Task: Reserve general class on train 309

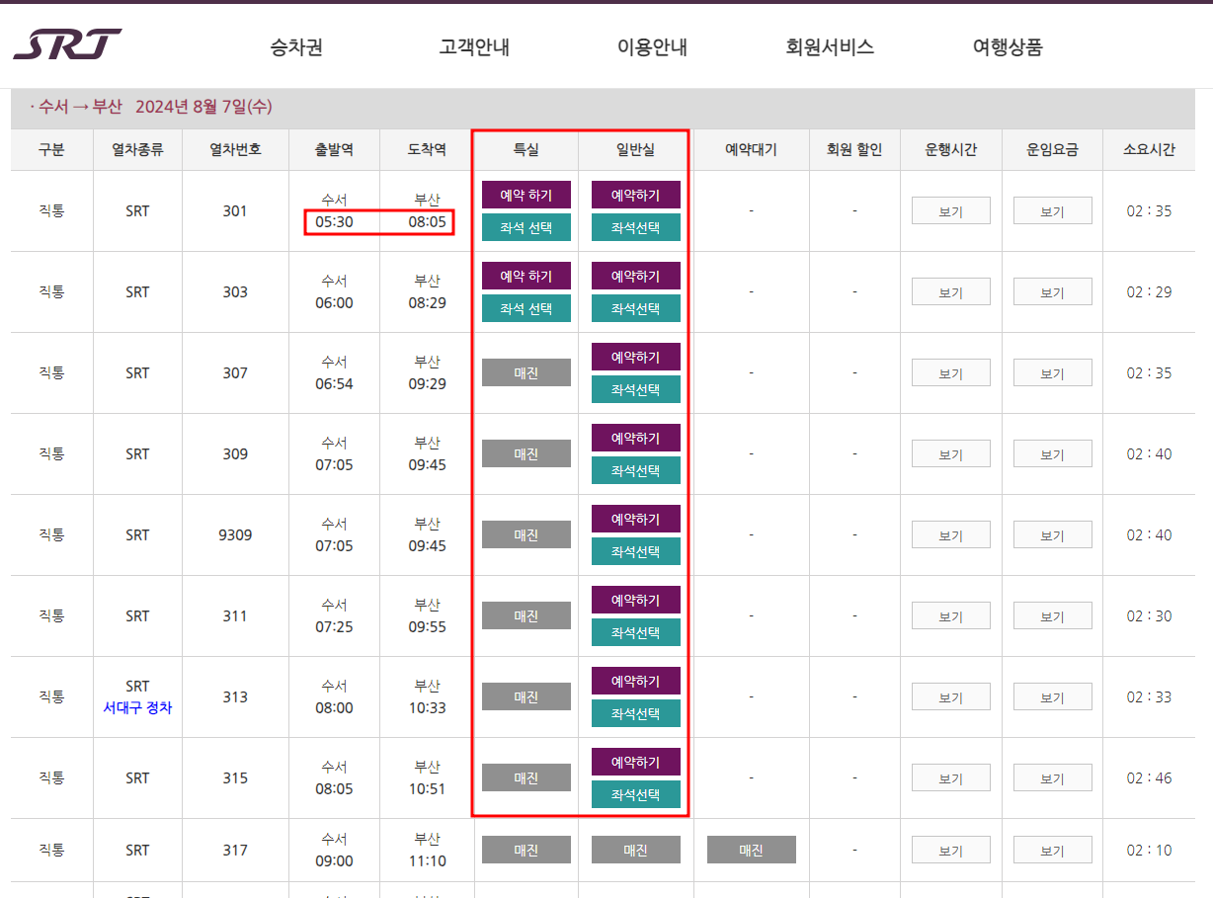Action: point(635,437)
